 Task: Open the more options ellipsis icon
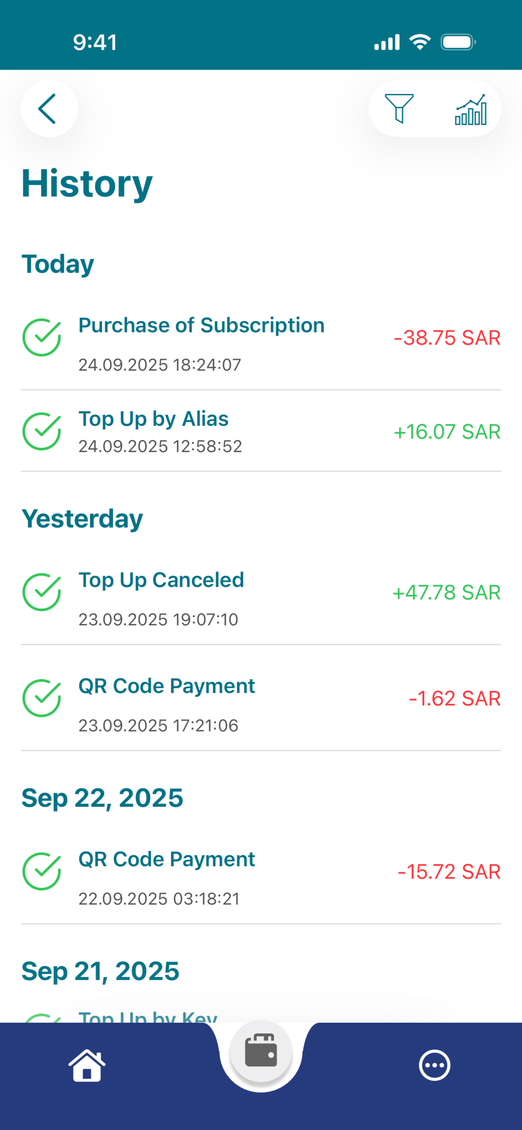(x=434, y=1065)
